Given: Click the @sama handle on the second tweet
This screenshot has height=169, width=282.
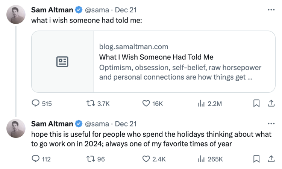Looking at the screenshot, I should point(98,124).
